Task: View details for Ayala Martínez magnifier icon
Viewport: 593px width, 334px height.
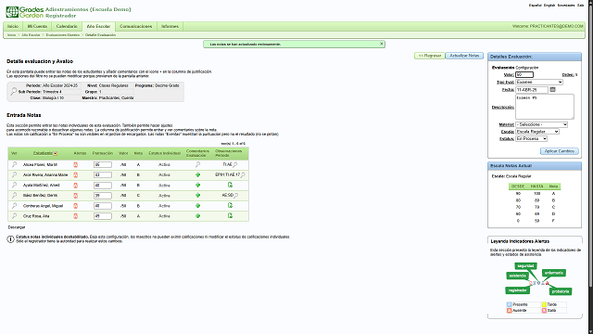Action: click(x=14, y=186)
